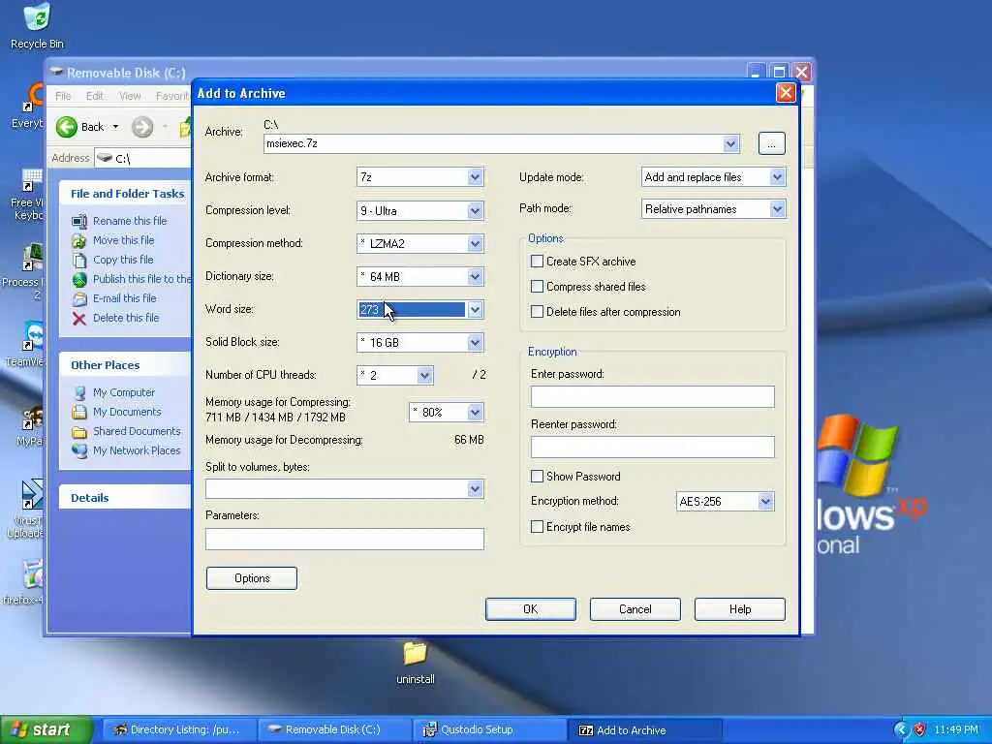Click the security shield tray icon
The height and width of the screenshot is (744, 992).
(x=919, y=729)
